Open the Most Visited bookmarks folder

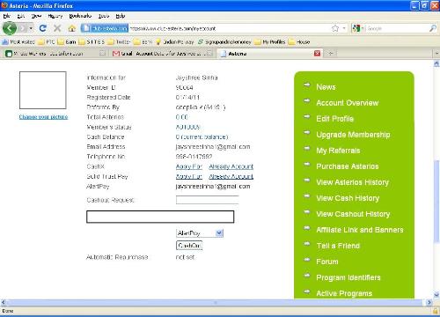pos(18,42)
